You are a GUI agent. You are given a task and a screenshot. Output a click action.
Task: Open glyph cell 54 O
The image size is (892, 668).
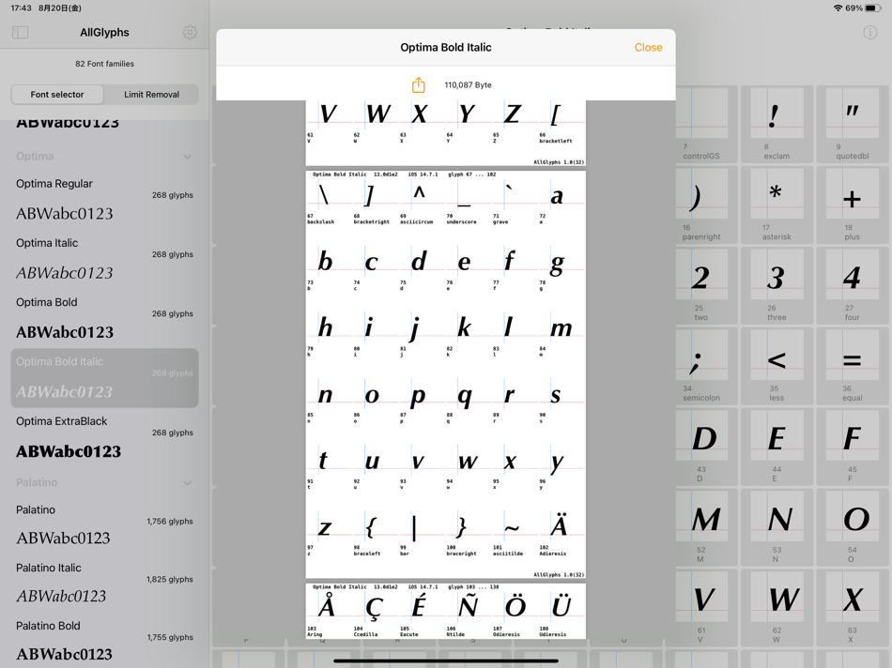pos(852,527)
